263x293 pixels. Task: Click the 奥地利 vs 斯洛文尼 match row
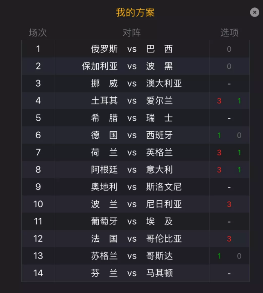[x=136, y=187]
